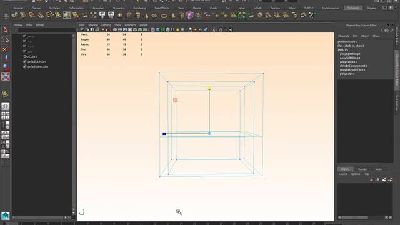This screenshot has height=225, width=400.
Task: Click the yellow Y-axis manipulator handle
Action: click(209, 88)
